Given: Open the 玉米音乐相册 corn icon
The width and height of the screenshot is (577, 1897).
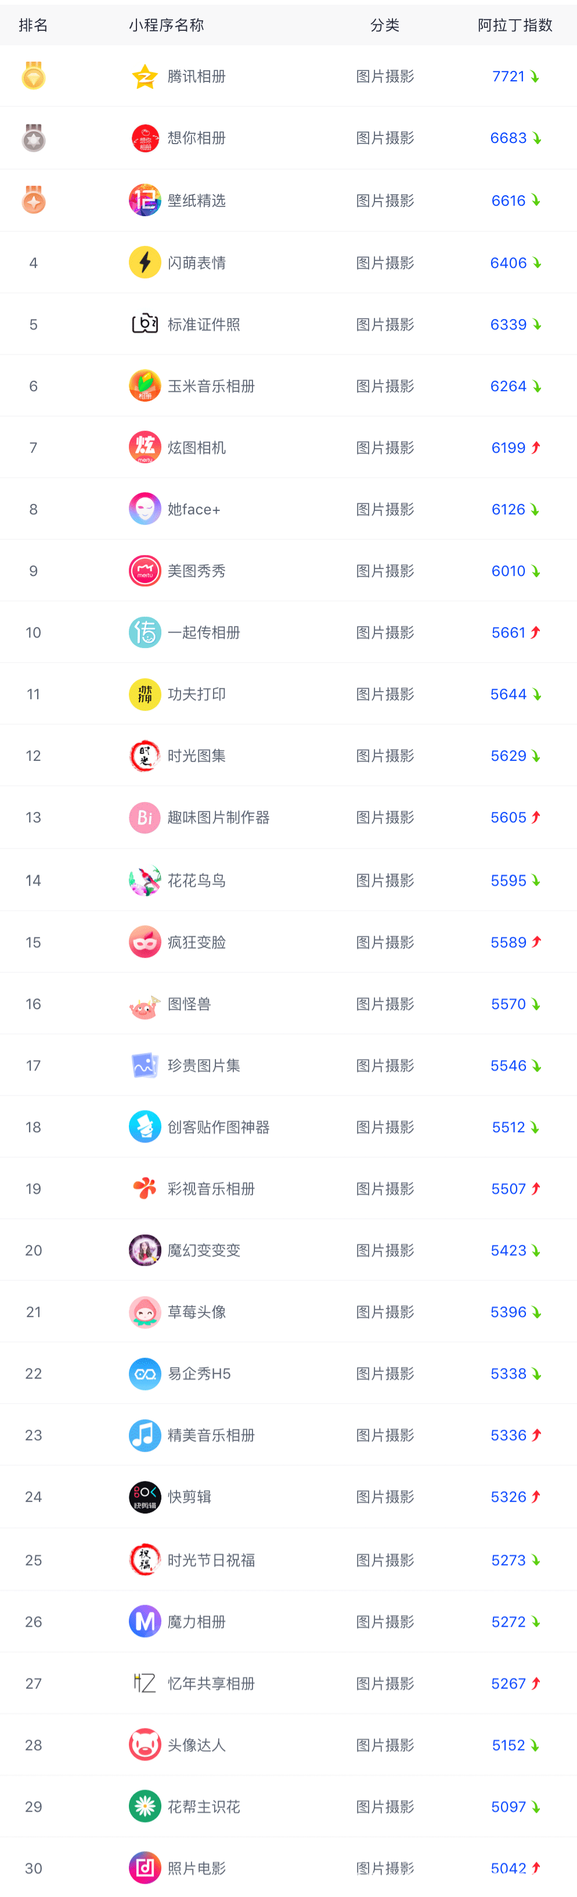Looking at the screenshot, I should coord(145,386).
